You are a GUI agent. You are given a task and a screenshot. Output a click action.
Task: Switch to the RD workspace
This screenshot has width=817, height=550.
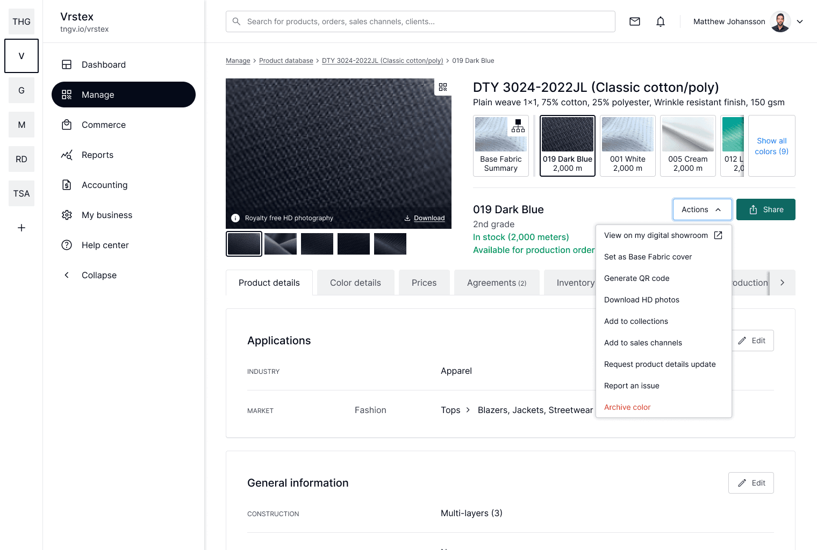pyautogui.click(x=21, y=159)
